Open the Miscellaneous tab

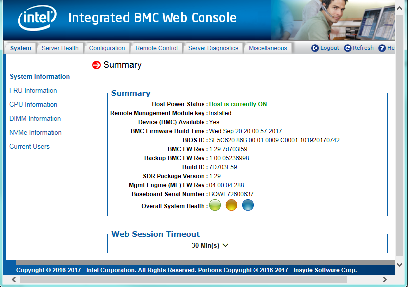click(x=268, y=48)
